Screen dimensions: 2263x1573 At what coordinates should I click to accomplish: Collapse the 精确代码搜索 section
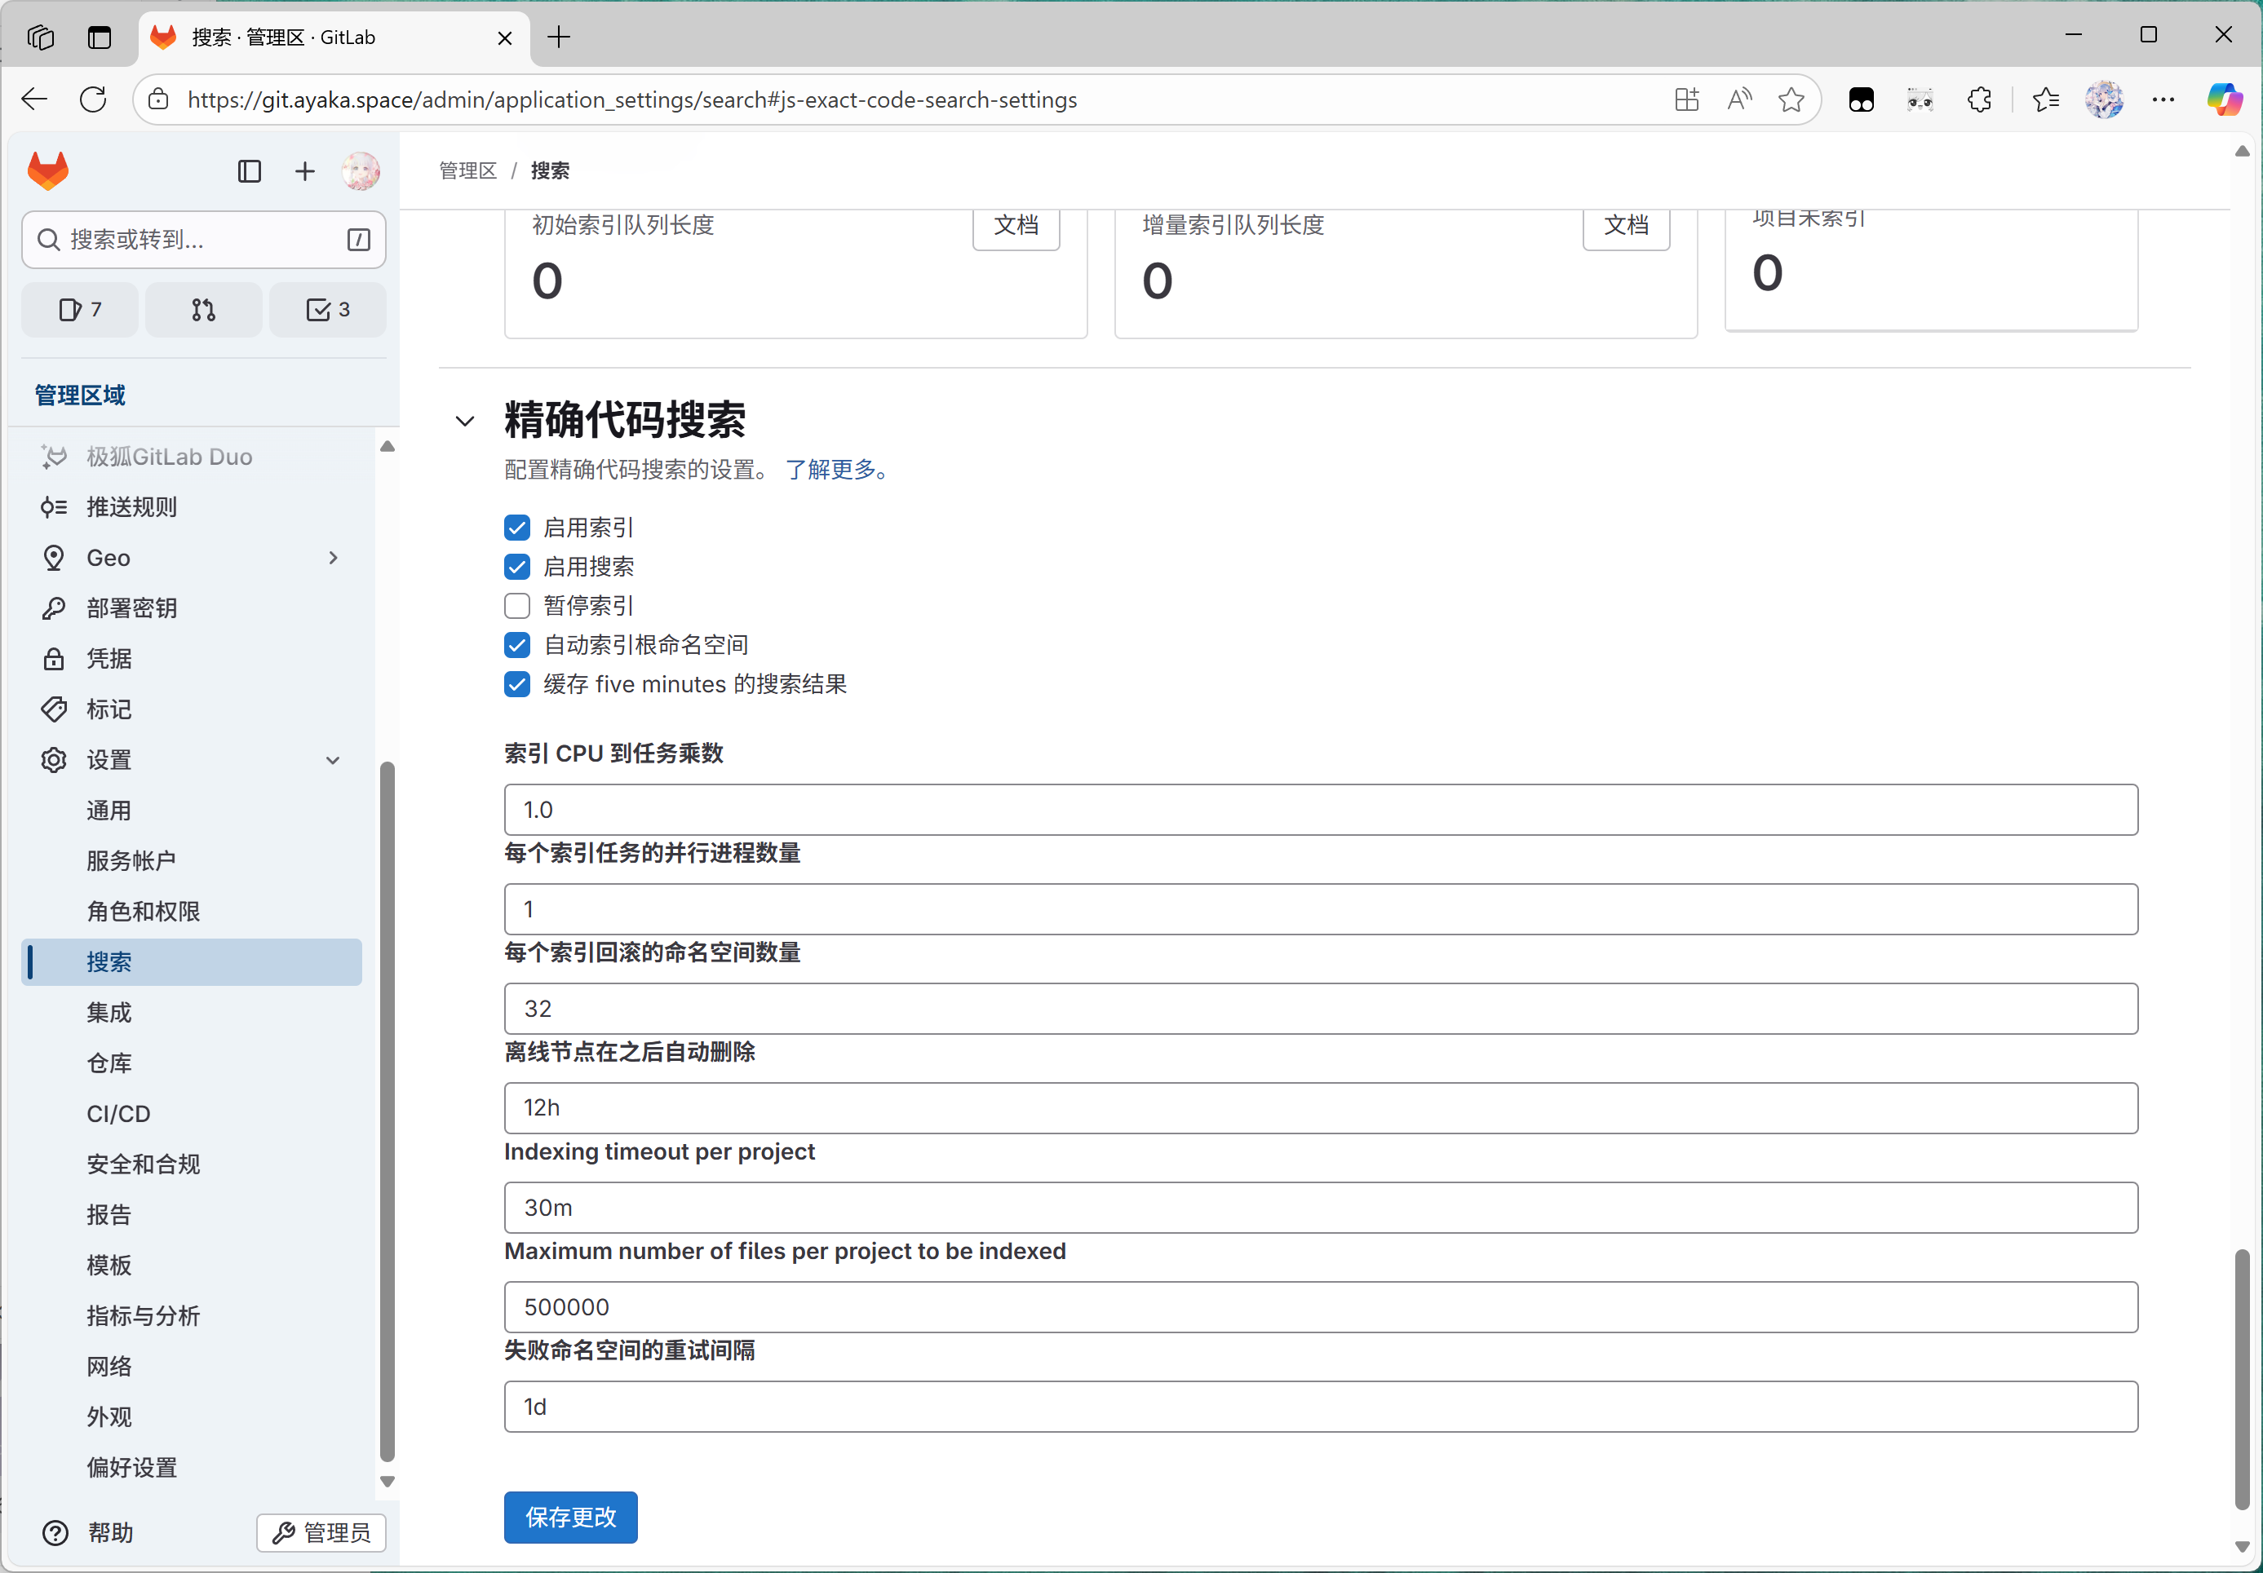coord(464,421)
